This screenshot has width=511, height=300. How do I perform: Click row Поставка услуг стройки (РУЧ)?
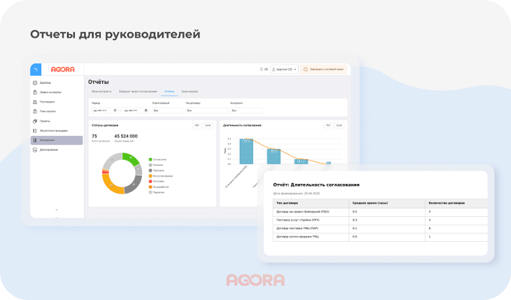pos(380,220)
